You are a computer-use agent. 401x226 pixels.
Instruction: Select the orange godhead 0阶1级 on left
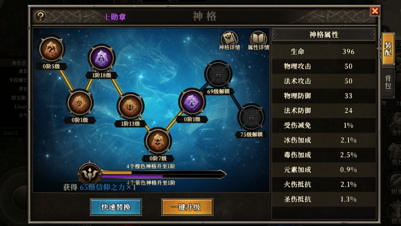[80, 103]
